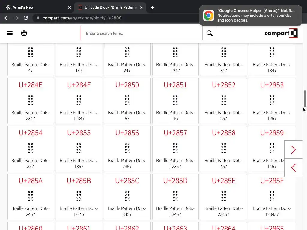
Task: Open U+285C code point link
Action: click(127, 181)
